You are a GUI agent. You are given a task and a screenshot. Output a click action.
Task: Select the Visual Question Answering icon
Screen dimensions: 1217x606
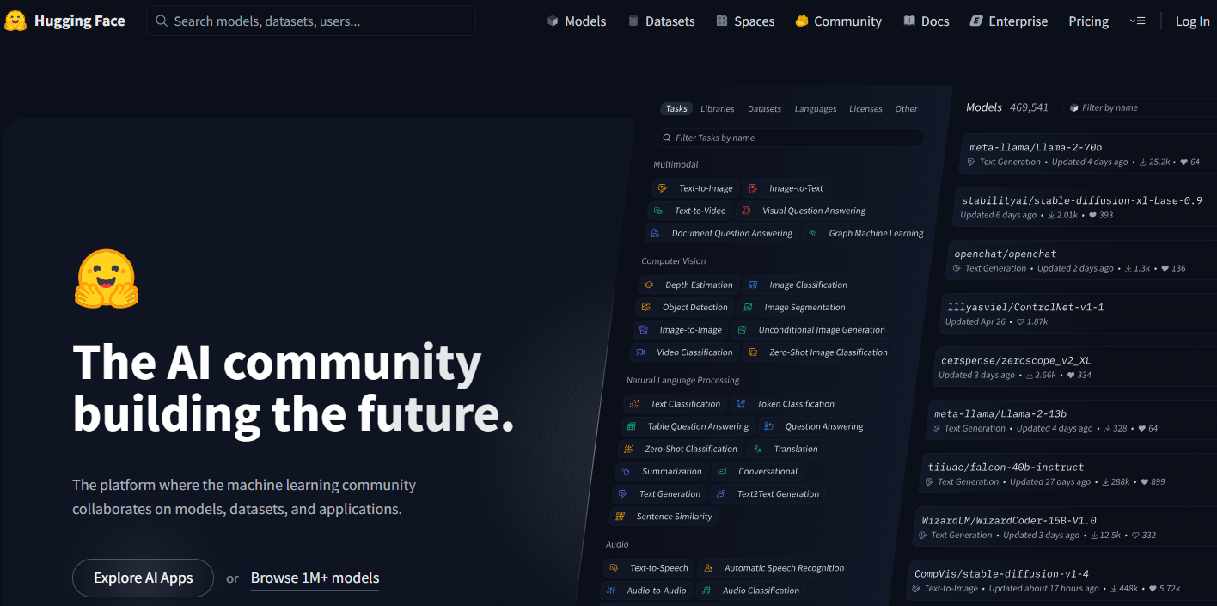(x=746, y=211)
